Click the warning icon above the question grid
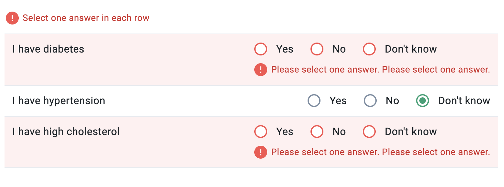Screen dimensions: 504x187 point(12,18)
